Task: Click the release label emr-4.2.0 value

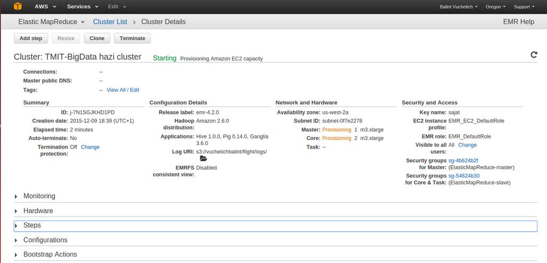Action: pos(208,112)
